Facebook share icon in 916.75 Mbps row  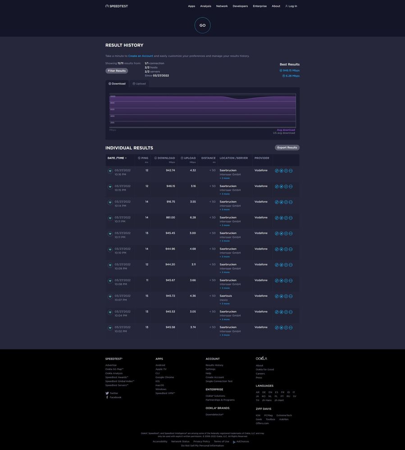click(x=286, y=202)
